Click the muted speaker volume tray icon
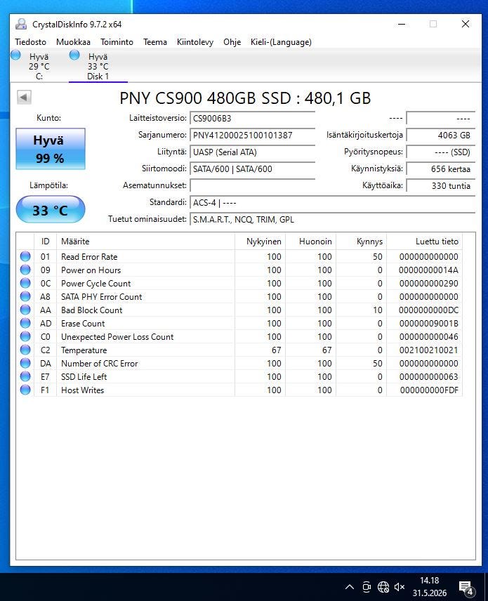The image size is (488, 601). pyautogui.click(x=400, y=587)
